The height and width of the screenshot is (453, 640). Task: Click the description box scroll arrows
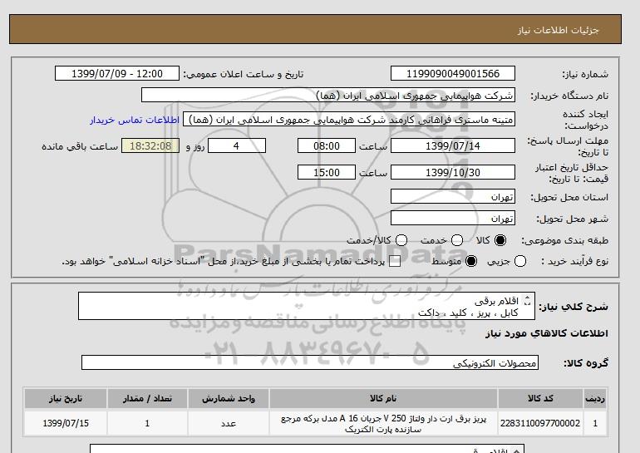point(527,300)
